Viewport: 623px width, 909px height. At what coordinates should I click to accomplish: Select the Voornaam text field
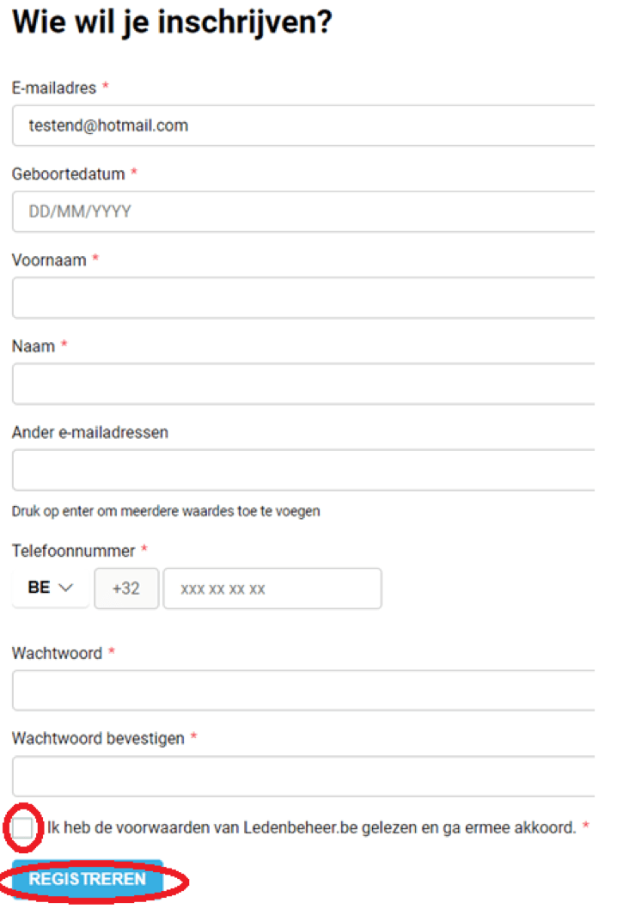click(x=303, y=297)
